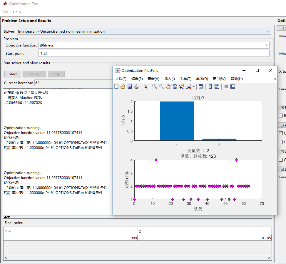Open the 文件(F) menu
The height and width of the screenshot is (264, 286).
tap(121, 79)
